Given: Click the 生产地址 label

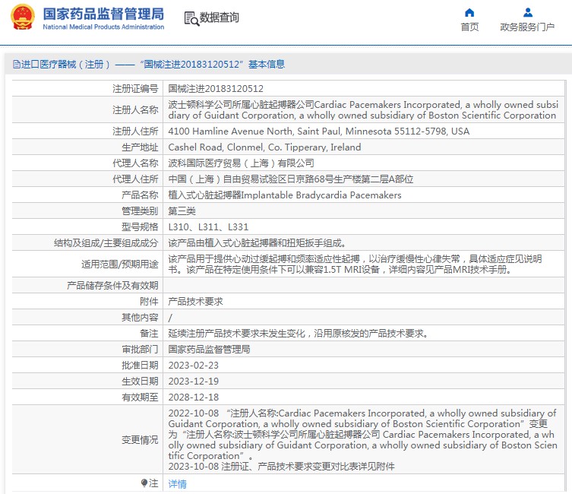Looking at the screenshot, I should point(140,147).
